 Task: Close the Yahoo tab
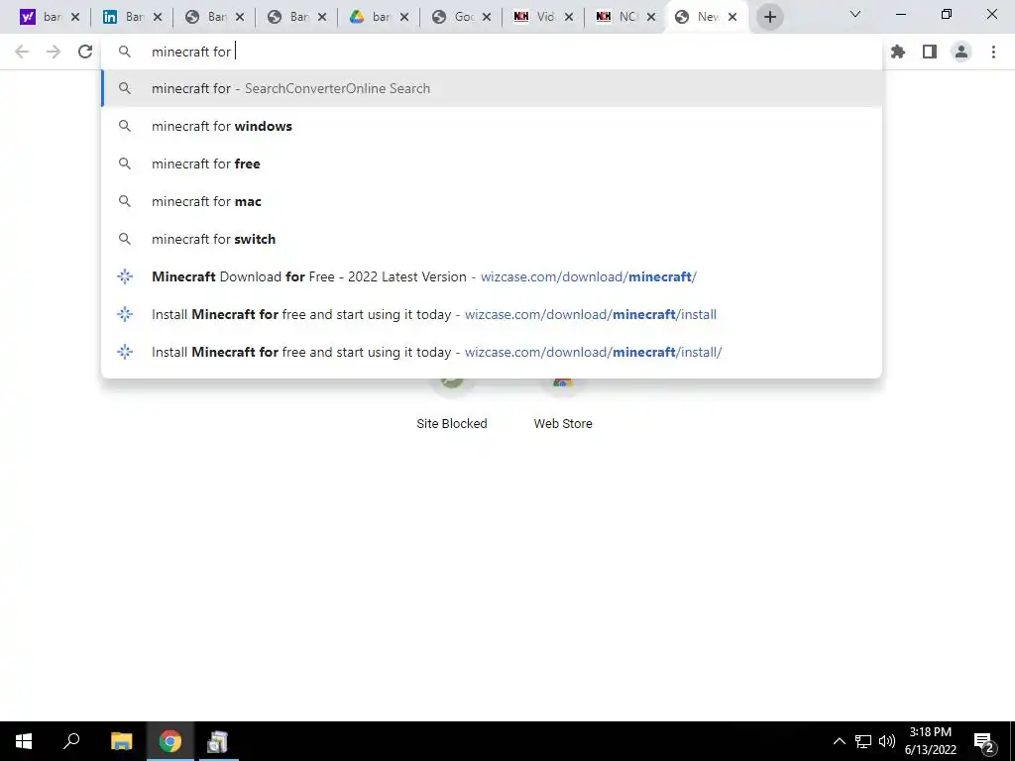click(x=75, y=18)
